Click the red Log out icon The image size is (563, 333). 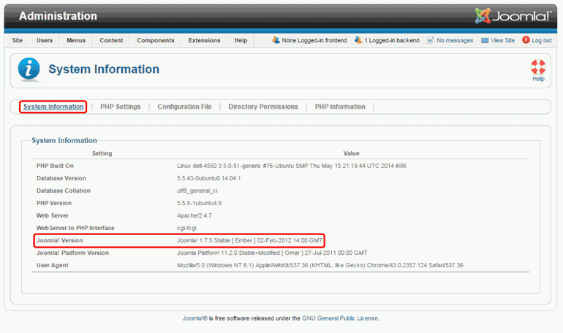pos(526,39)
